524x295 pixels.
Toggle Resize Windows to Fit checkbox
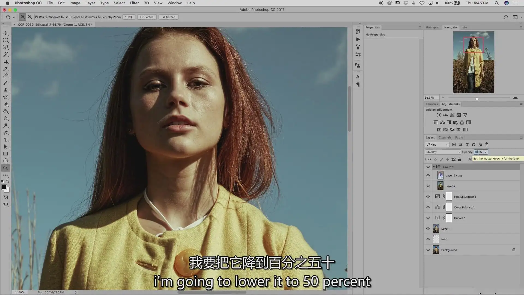click(x=37, y=17)
